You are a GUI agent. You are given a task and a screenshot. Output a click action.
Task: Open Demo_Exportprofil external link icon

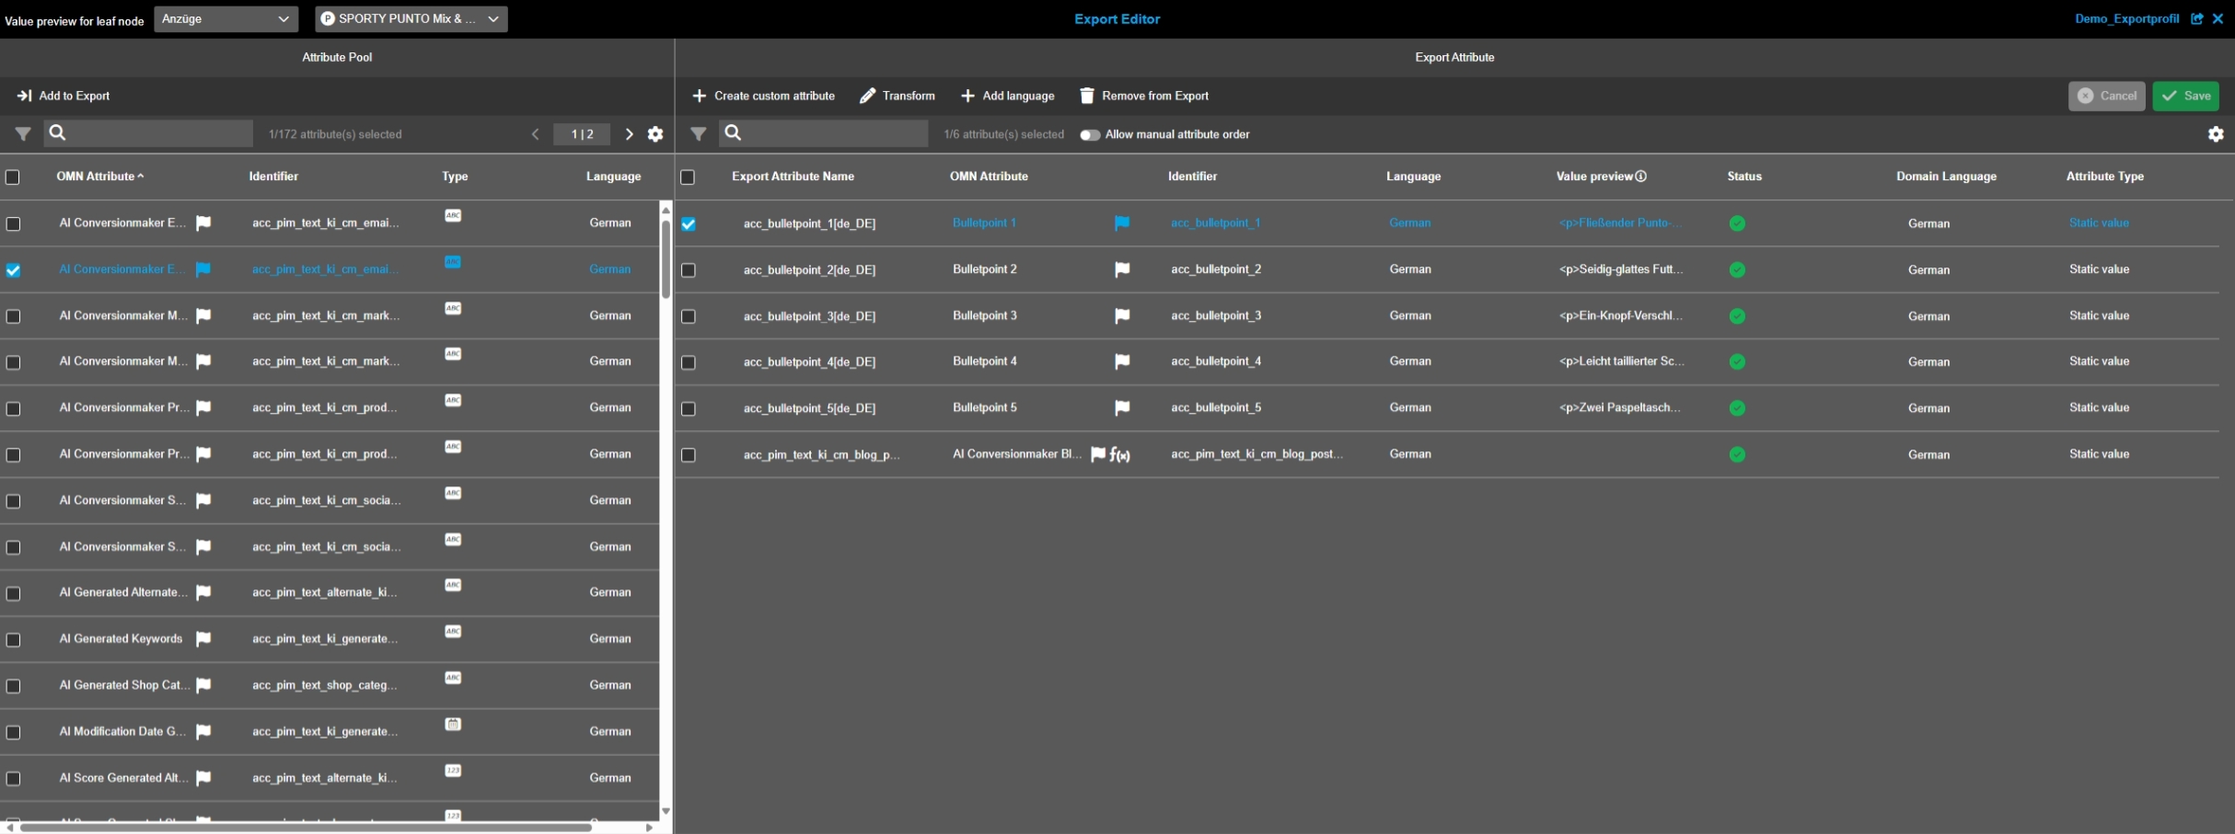2197,18
